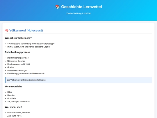Viewport: 157px width, 118px height.
Task: Click 'Systematische Vernichtung einer Bevölkerungsgruppe' bullet
Action: 31,44
